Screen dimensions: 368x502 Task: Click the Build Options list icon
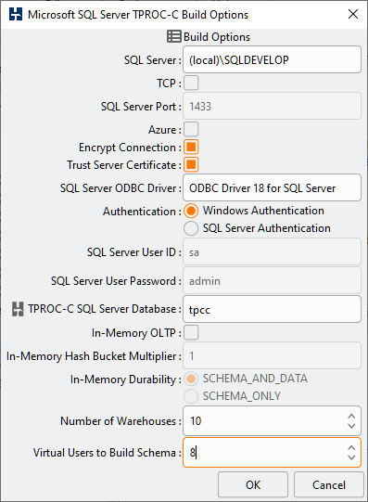(x=174, y=36)
